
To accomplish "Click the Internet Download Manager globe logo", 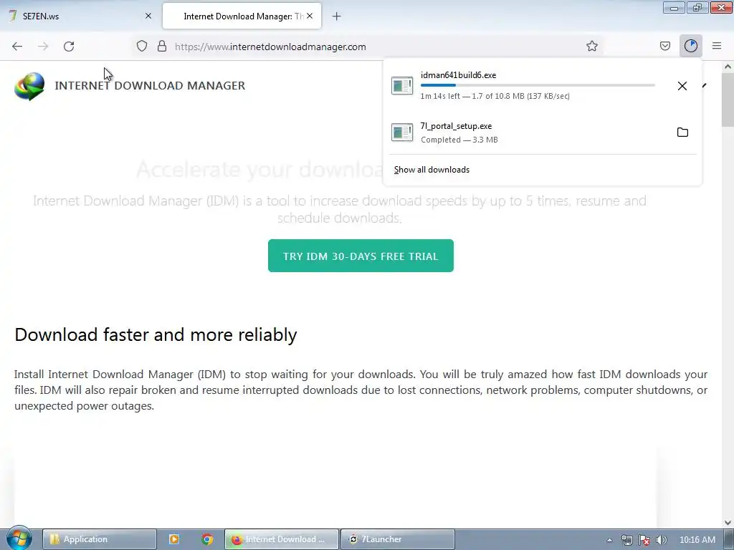I will click(29, 86).
